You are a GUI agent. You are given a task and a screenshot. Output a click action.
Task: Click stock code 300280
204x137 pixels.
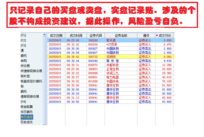click(93, 40)
